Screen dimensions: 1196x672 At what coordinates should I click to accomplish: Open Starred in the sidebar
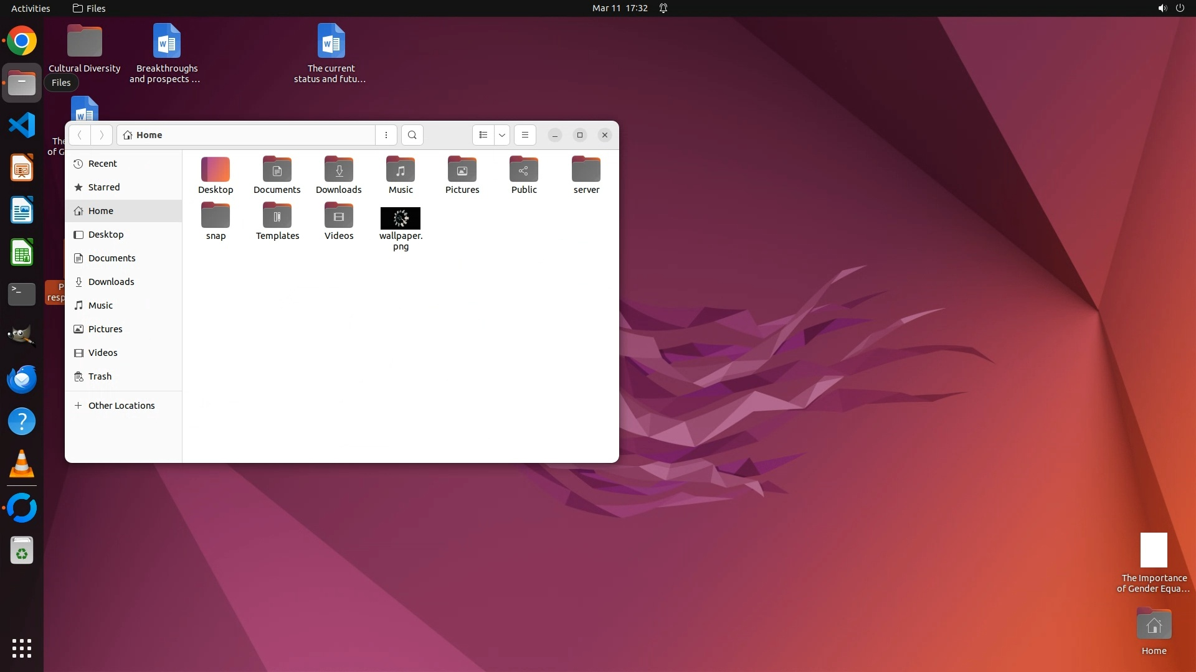[104, 187]
